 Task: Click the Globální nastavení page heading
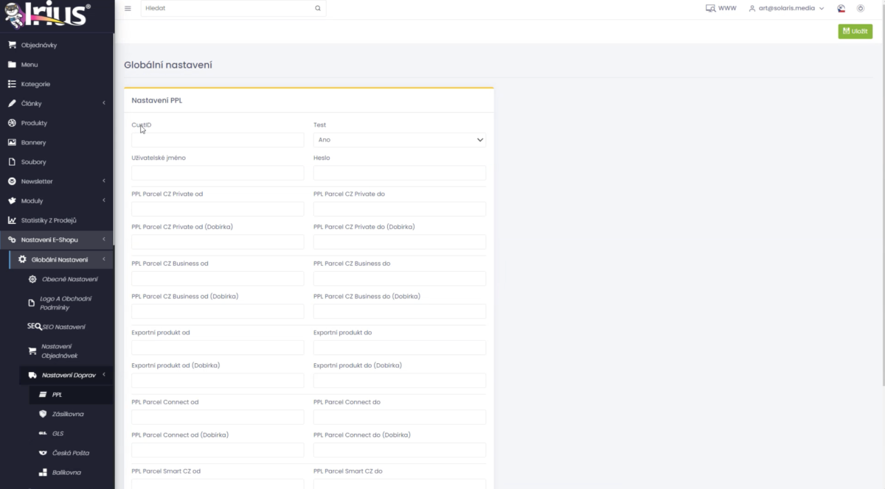pos(168,66)
